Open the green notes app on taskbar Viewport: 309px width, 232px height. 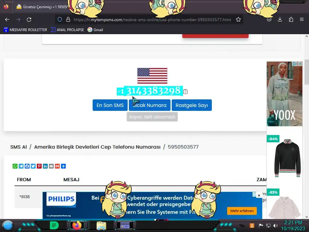[54, 225]
